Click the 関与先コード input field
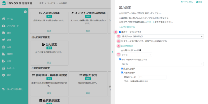208x104 pixels. click(152, 77)
